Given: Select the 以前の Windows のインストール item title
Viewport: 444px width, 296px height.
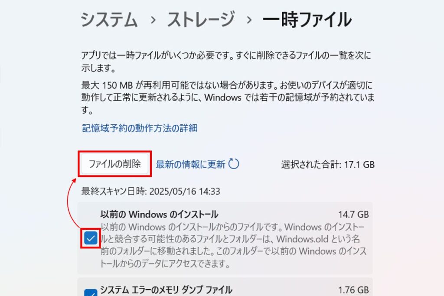Looking at the screenshot, I should (x=159, y=214).
